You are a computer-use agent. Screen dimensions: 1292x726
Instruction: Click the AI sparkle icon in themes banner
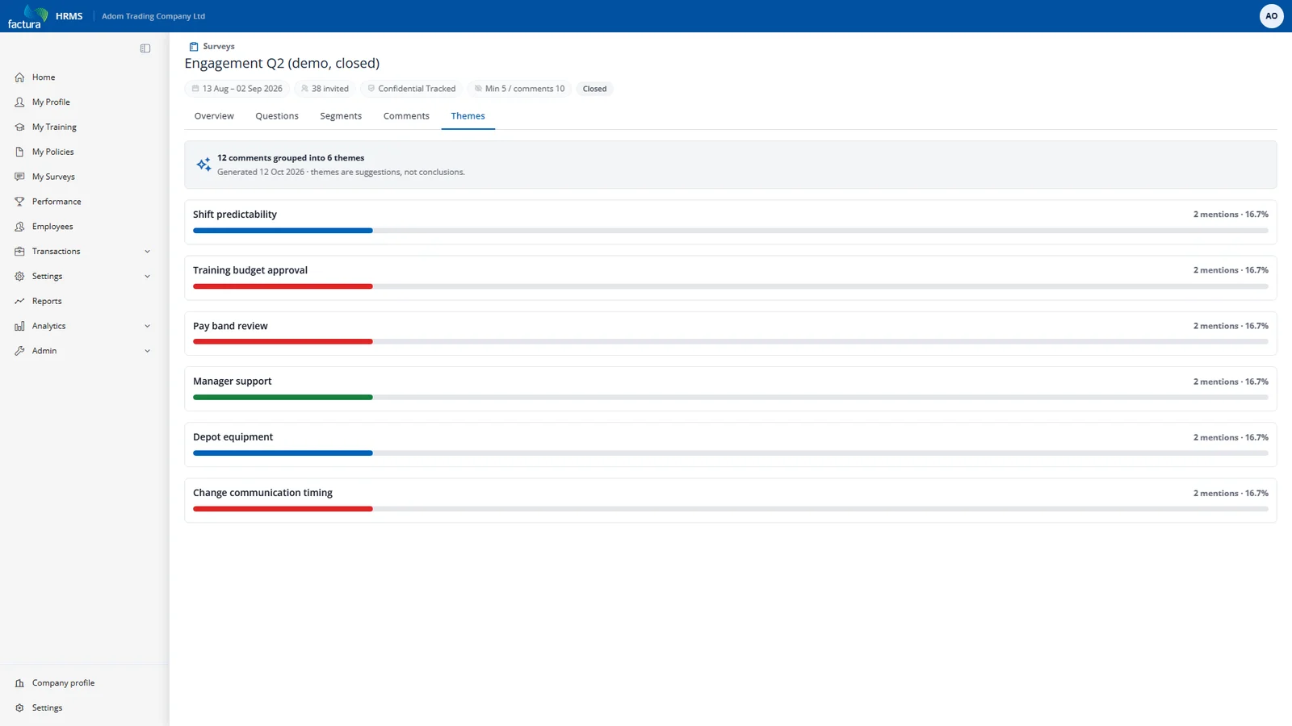coord(203,165)
